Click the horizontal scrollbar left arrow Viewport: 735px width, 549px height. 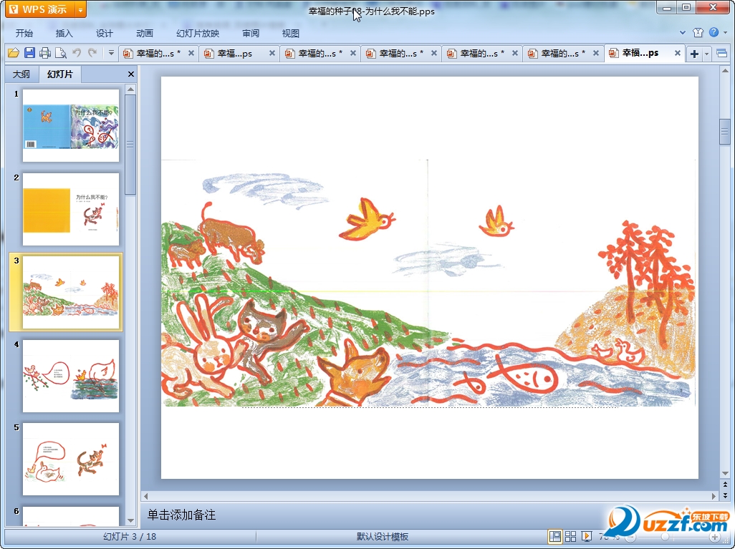point(145,495)
